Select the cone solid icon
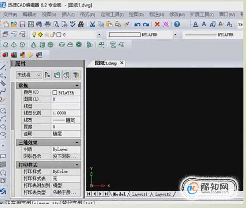Screen dimensions: 246x208 tap(33, 45)
